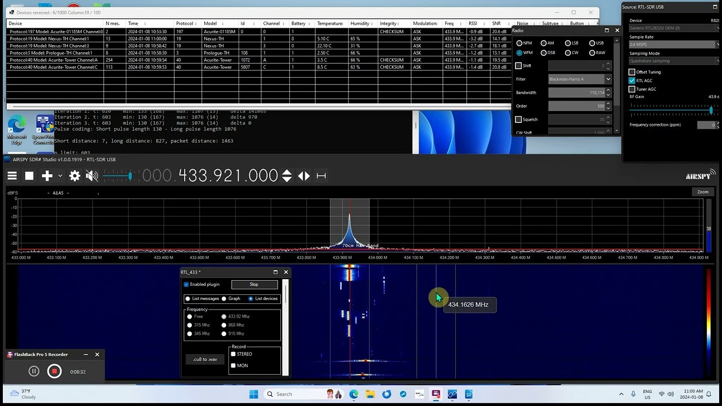Image resolution: width=722 pixels, height=406 pixels.
Task: Open the SDR# hamburger menu
Action: [12, 176]
